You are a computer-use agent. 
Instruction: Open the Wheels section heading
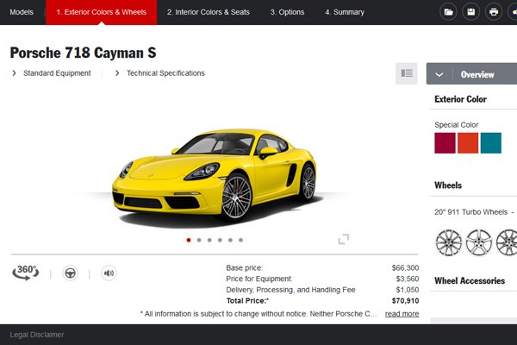pyautogui.click(x=448, y=185)
